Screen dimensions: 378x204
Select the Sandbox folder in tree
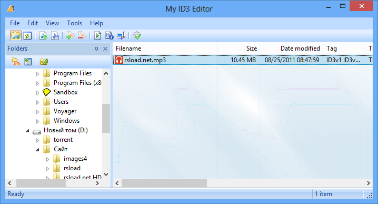(x=66, y=92)
